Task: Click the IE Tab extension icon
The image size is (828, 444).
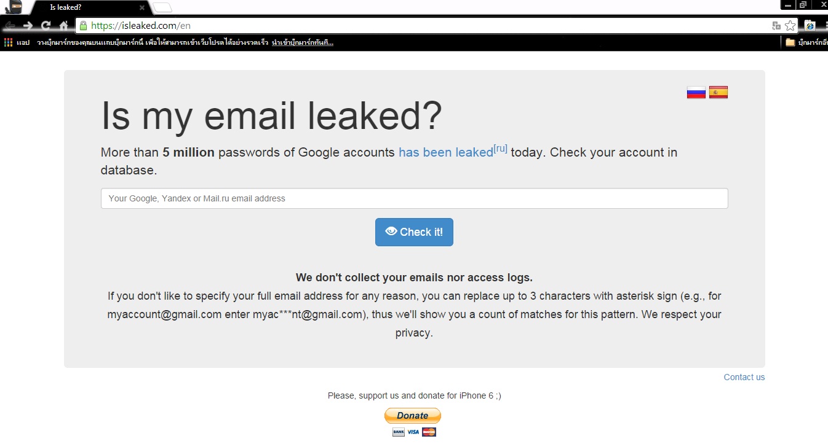Action: pos(810,26)
